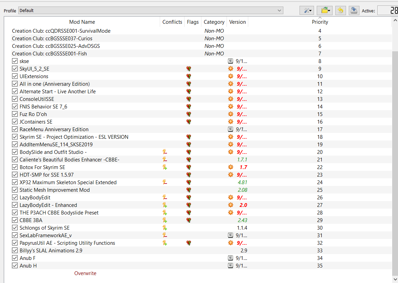Screen dimensions: 398x283
Task: Uncheck the skse mod checkbox
Action: [15, 61]
